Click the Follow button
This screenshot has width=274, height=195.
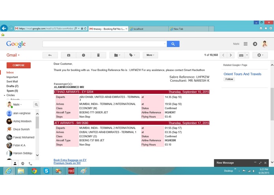tap(229, 79)
